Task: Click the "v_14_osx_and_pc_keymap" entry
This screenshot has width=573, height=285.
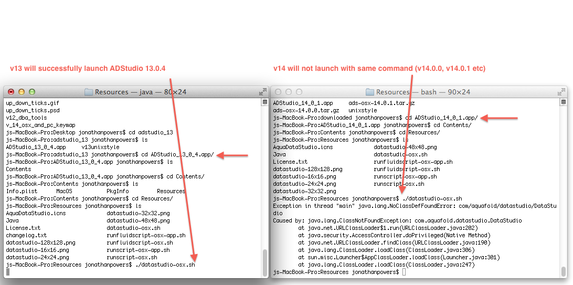Action: [x=40, y=125]
